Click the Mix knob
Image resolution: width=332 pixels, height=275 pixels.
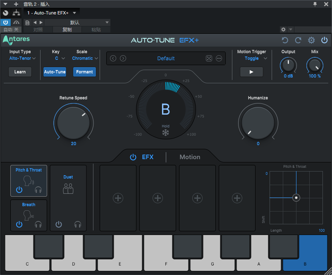click(x=315, y=65)
